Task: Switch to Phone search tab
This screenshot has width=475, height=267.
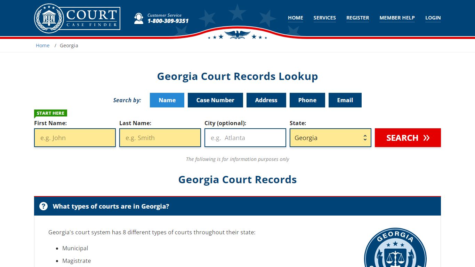Action: coord(307,100)
